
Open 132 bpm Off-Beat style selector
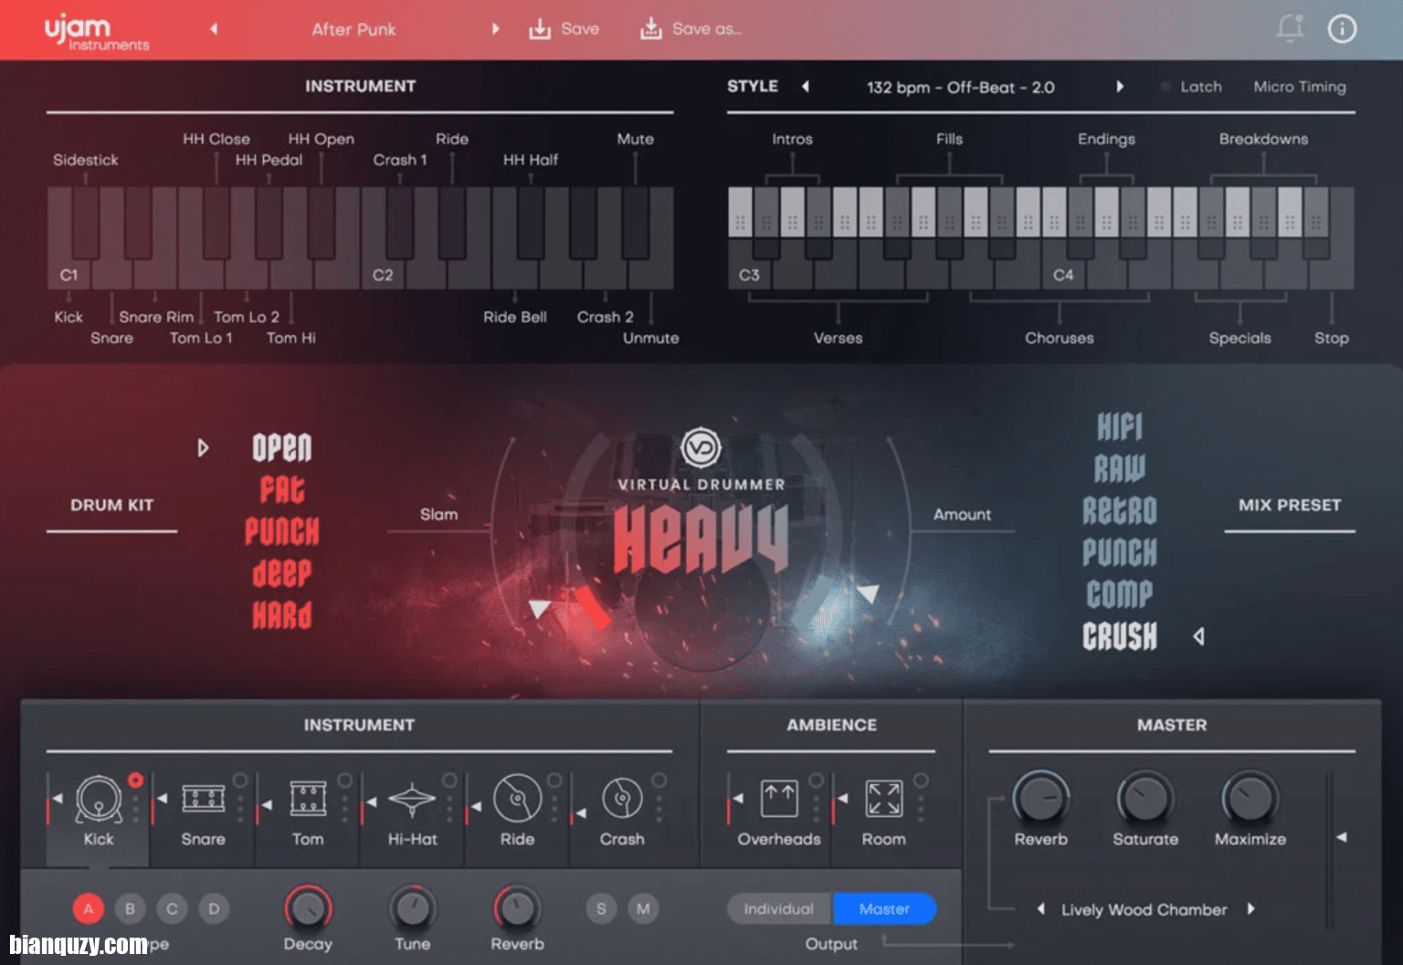[960, 88]
